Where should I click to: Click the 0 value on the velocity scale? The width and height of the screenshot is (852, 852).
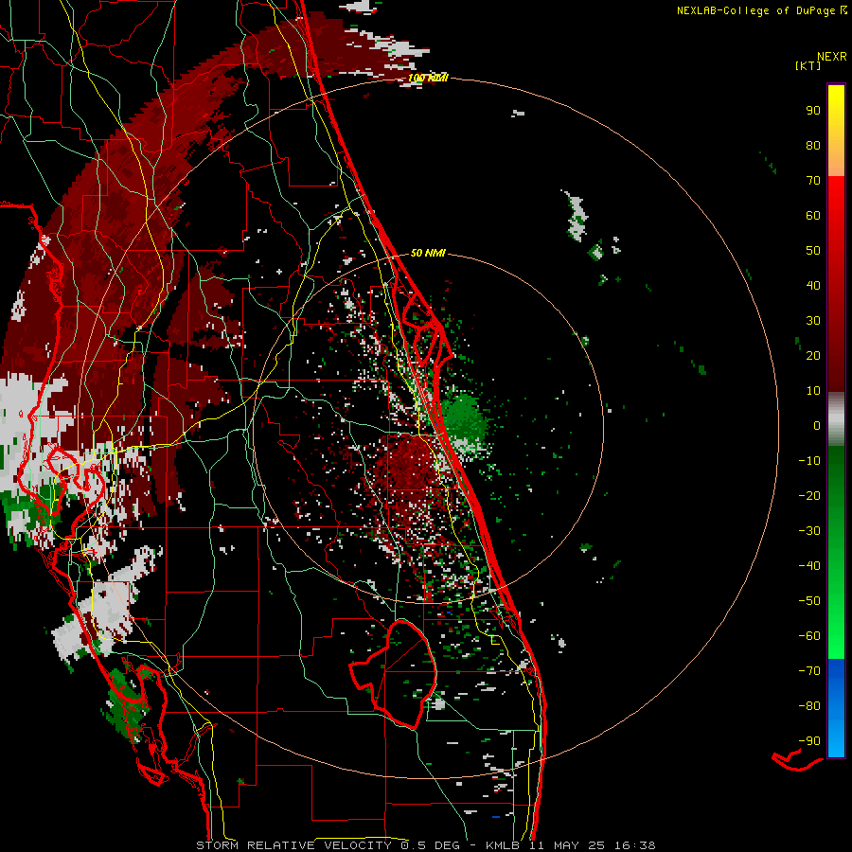pos(817,425)
